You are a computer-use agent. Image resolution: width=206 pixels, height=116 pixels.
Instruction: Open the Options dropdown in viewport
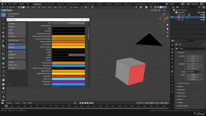[165, 10]
